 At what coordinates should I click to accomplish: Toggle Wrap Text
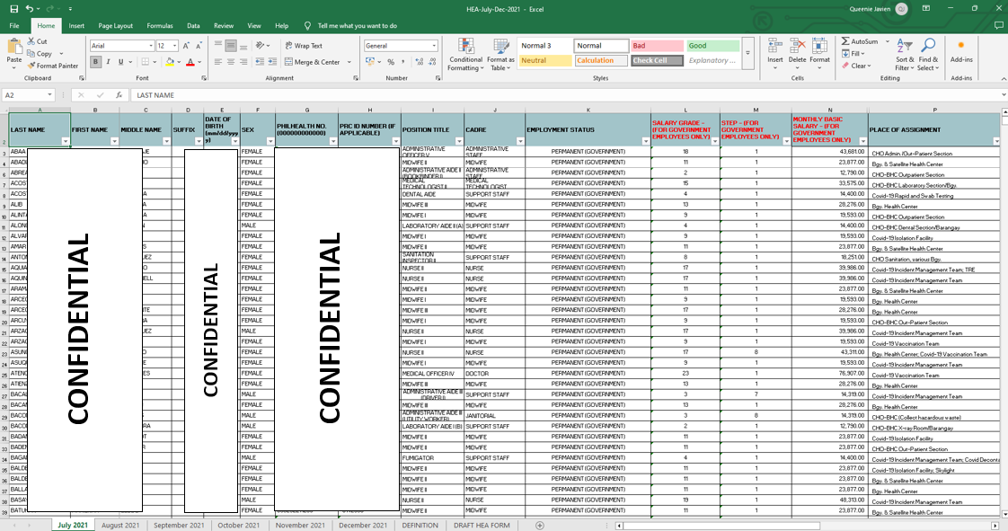(304, 46)
